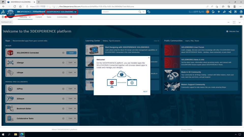Screen dimensions: 244x137
Task: Open the social network share icon
Action: point(230,12)
